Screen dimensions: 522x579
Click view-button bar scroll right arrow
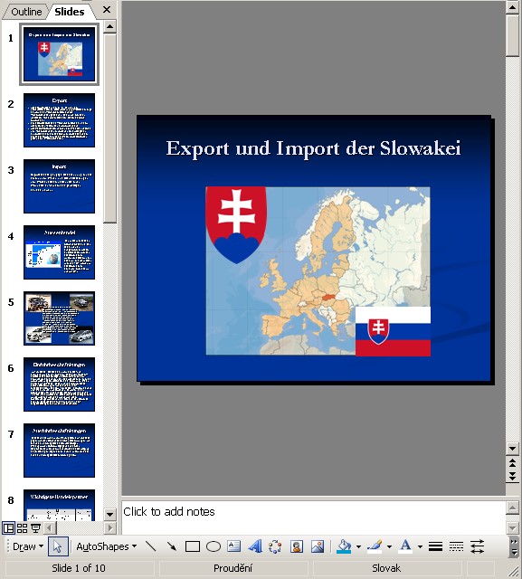pyautogui.click(x=109, y=528)
